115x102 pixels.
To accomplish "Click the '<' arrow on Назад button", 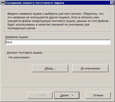I will 35,95.
